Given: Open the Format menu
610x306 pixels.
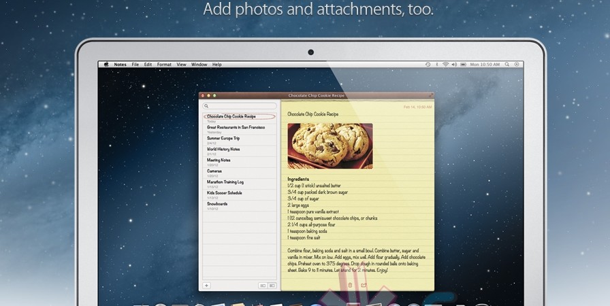Looking at the screenshot, I should pyautogui.click(x=164, y=65).
